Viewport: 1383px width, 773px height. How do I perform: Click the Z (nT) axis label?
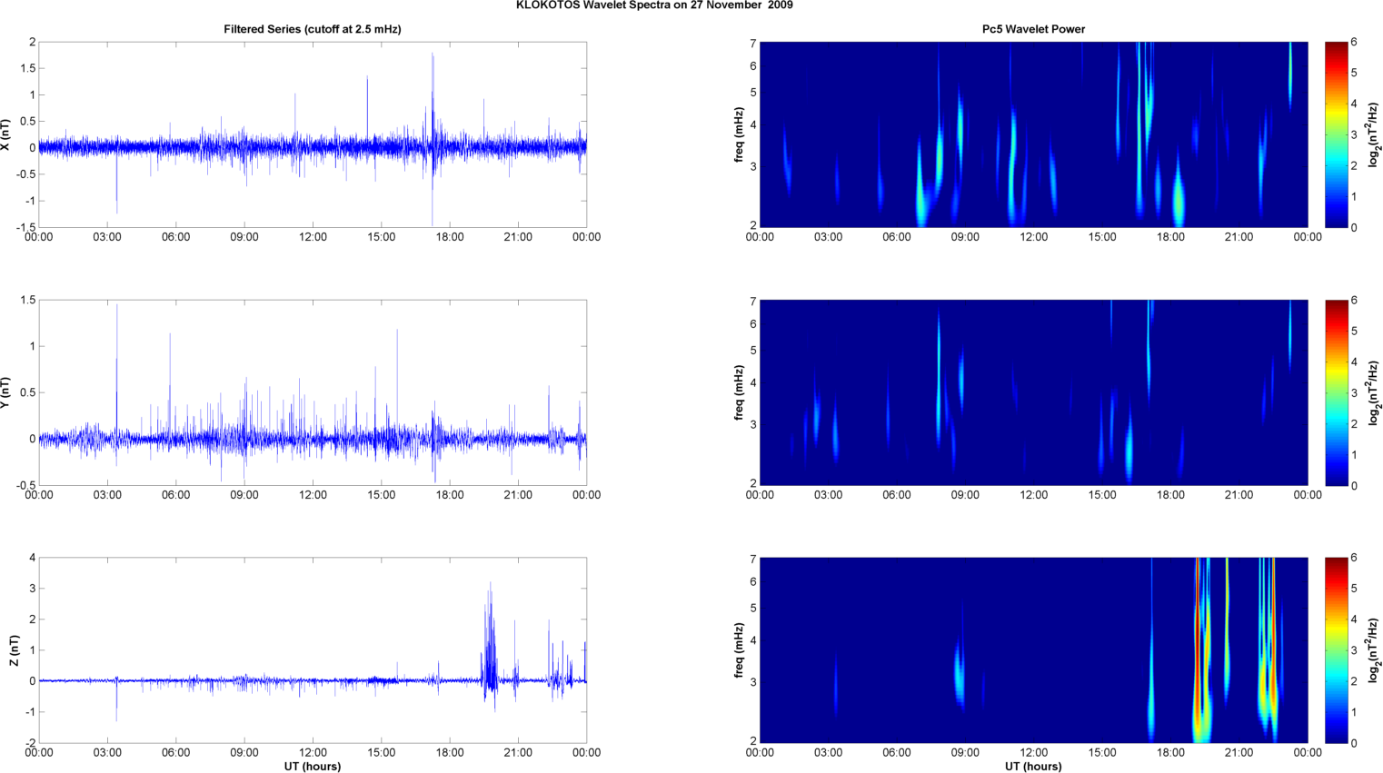[14, 650]
